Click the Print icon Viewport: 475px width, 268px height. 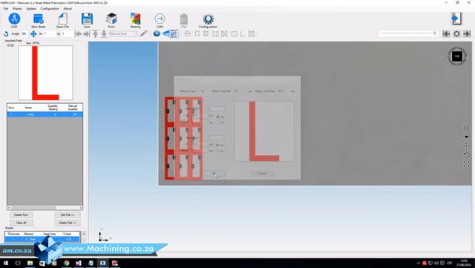click(111, 19)
